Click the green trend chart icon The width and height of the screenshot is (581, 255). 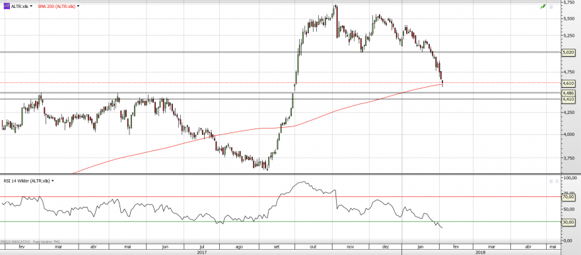(543, 7)
